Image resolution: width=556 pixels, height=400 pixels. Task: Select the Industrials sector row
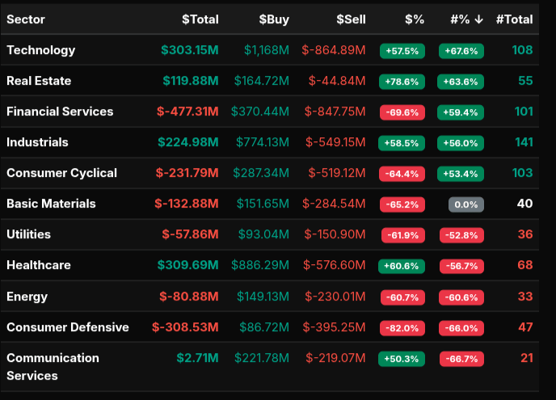pyautogui.click(x=37, y=142)
